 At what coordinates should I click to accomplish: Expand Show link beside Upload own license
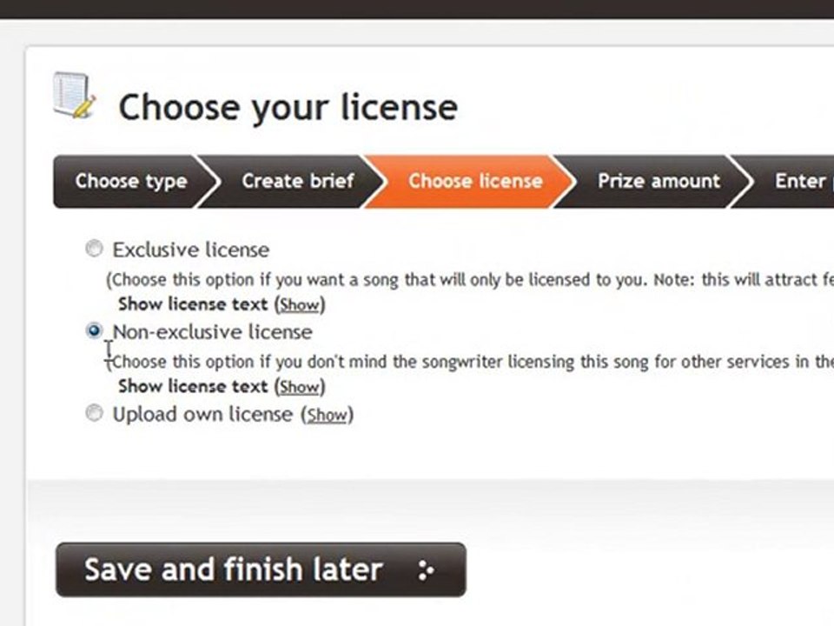[x=328, y=415]
